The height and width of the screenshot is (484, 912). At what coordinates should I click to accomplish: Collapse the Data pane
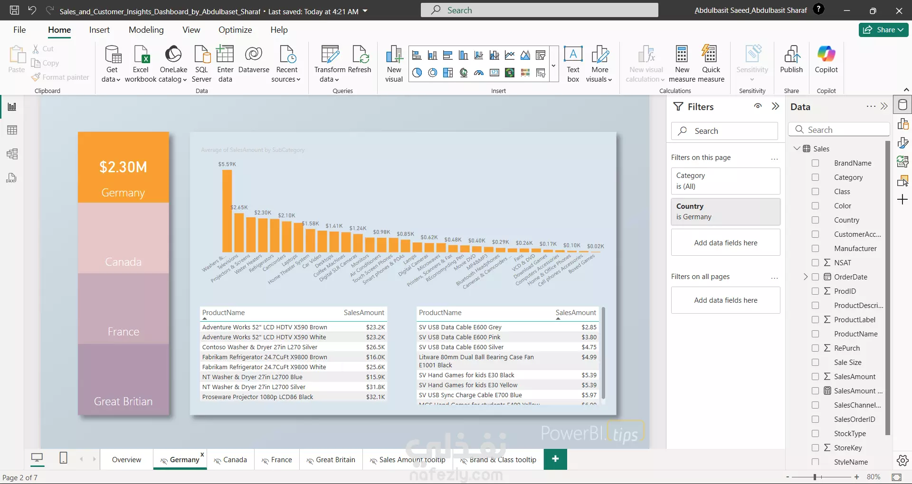(x=884, y=106)
